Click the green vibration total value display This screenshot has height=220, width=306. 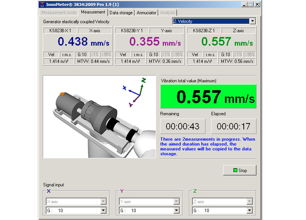pyautogui.click(x=208, y=97)
